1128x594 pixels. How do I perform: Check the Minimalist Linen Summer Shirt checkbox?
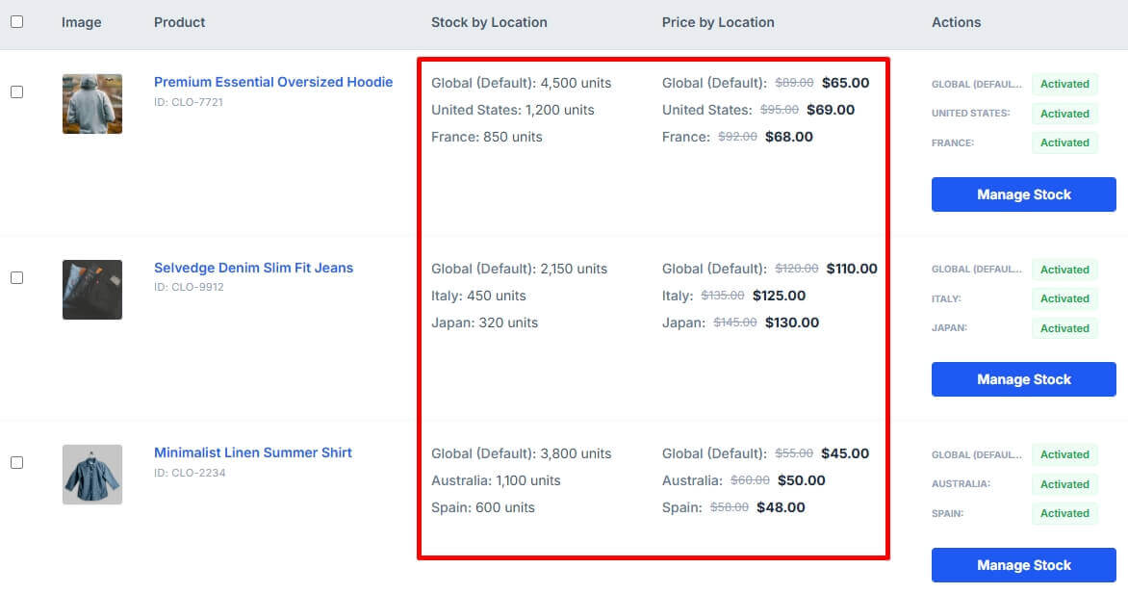15,463
